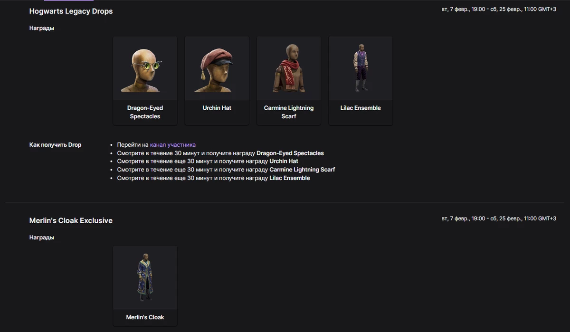The width and height of the screenshot is (570, 332).
Task: Click the Carmine Lightning Scarf reward image
Action: point(289,68)
